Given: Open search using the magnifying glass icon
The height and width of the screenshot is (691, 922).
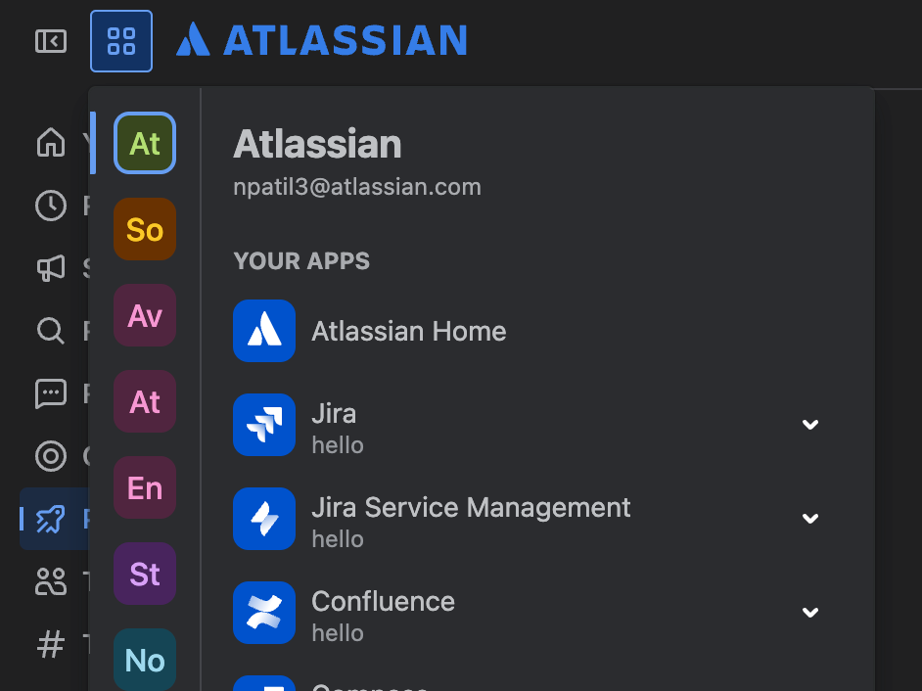Looking at the screenshot, I should tap(51, 331).
